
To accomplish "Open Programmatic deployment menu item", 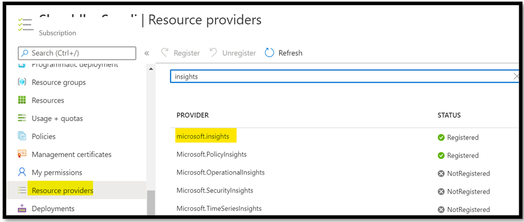I will point(74,65).
